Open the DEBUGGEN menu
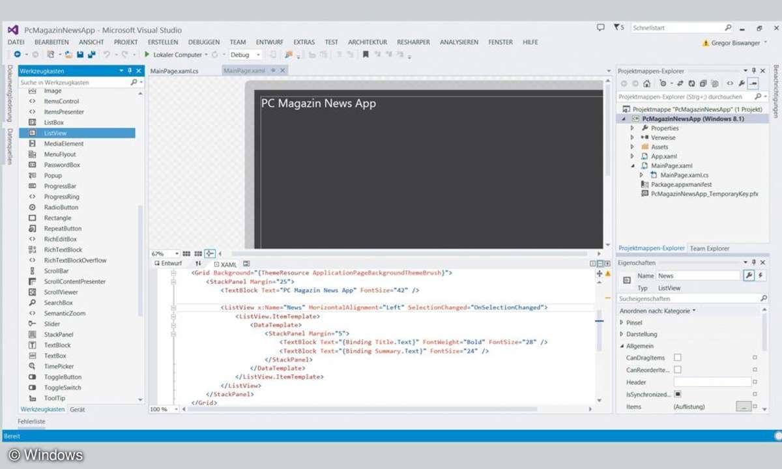The height and width of the screenshot is (469, 782). point(204,42)
